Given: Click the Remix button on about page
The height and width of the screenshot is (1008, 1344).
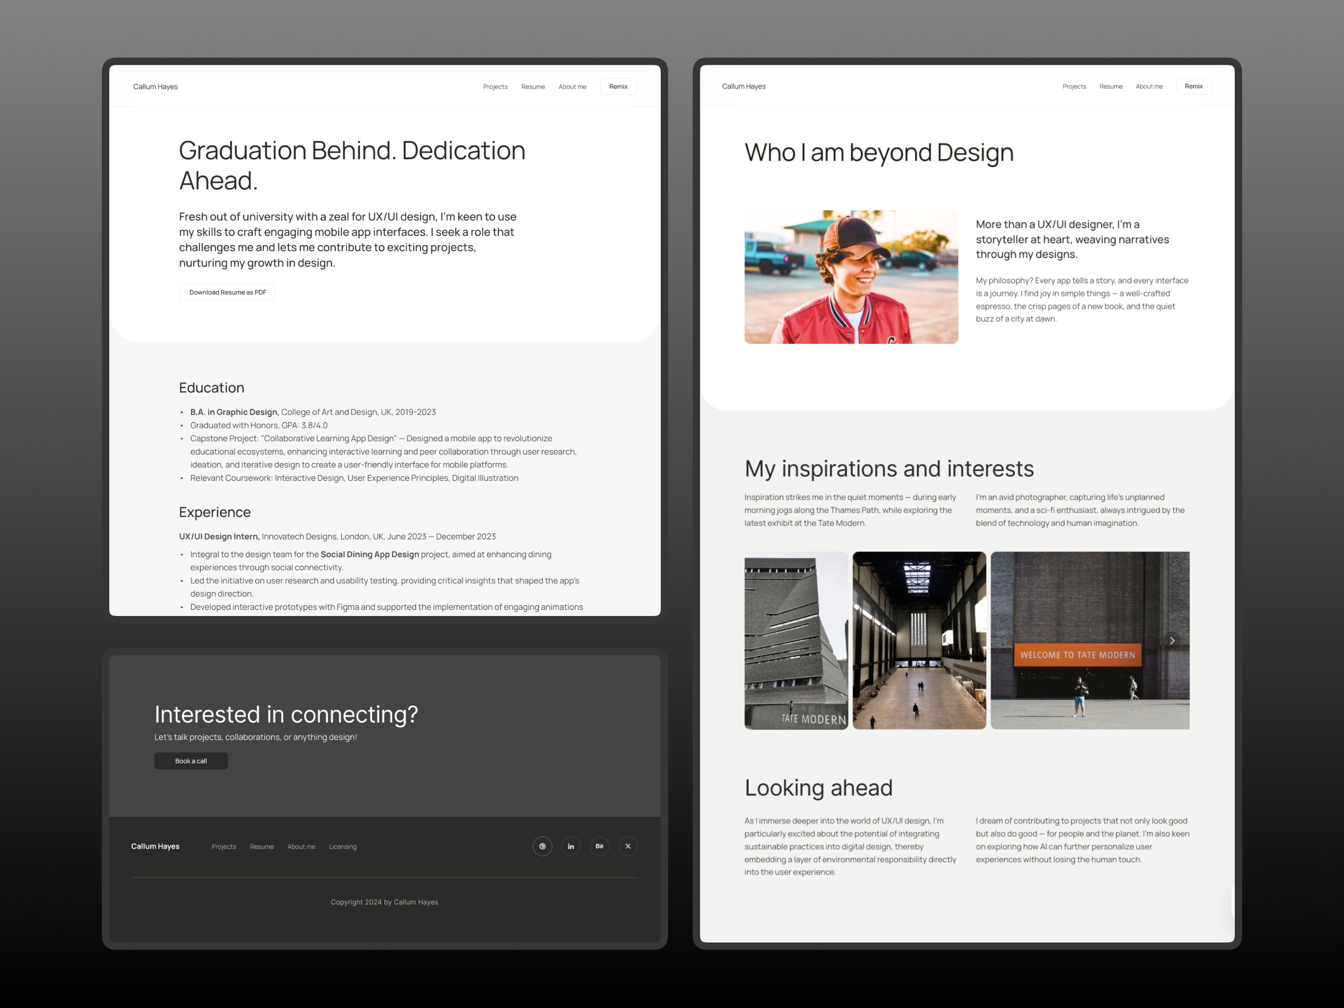Looking at the screenshot, I should 1193,86.
